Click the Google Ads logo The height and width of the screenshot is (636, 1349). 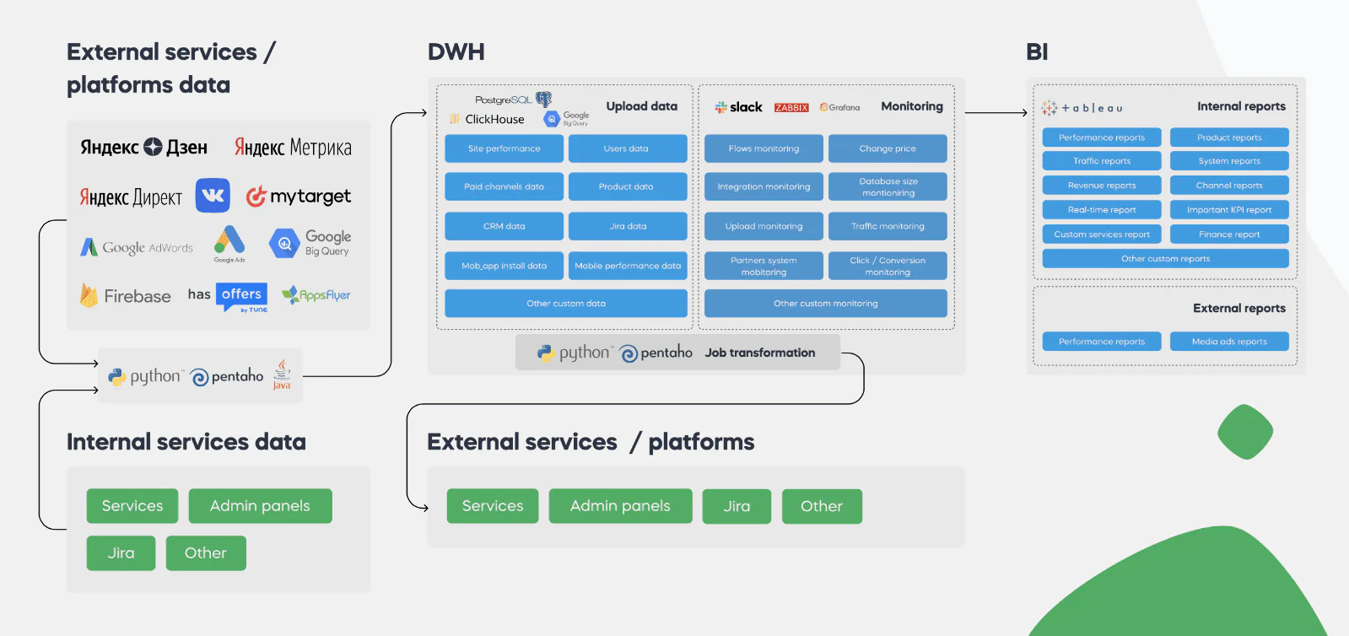pos(229,244)
